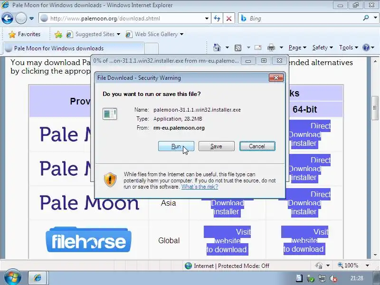Image resolution: width=380 pixels, height=285 pixels.
Task: Go back with the Back arrow button
Action: pyautogui.click(x=7, y=19)
